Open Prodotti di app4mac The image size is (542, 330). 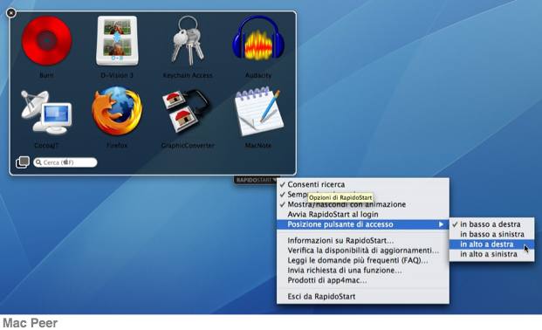click(363, 280)
